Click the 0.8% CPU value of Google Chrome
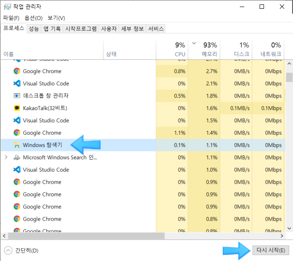 click(x=180, y=71)
